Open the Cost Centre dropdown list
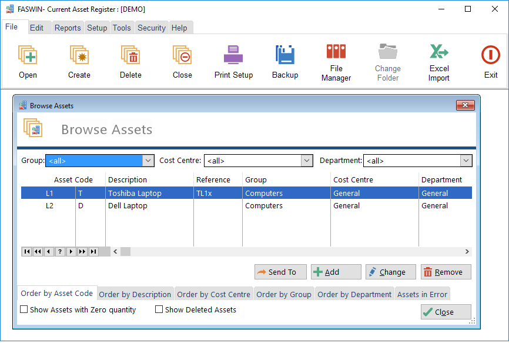 click(307, 161)
